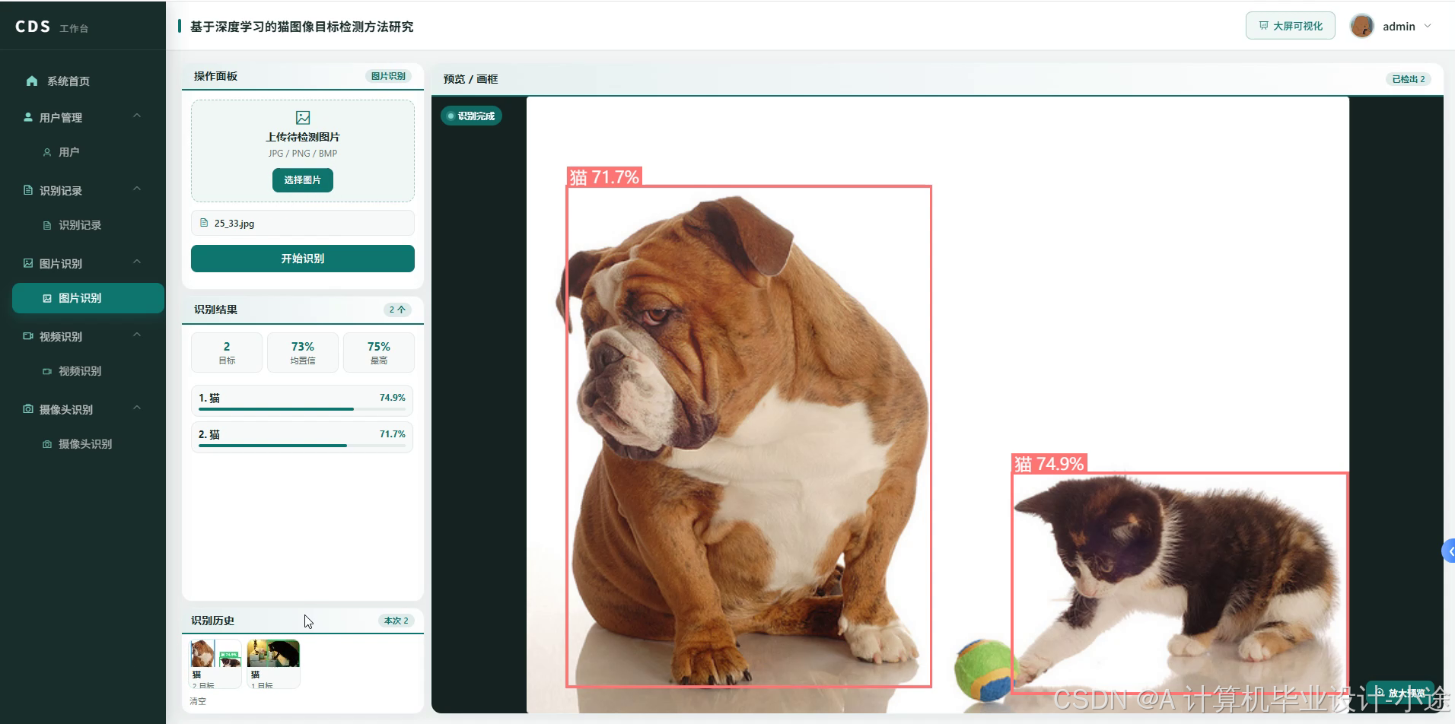Click the 视频识别 video icon in sidebar
This screenshot has height=724, width=1455.
tap(28, 336)
